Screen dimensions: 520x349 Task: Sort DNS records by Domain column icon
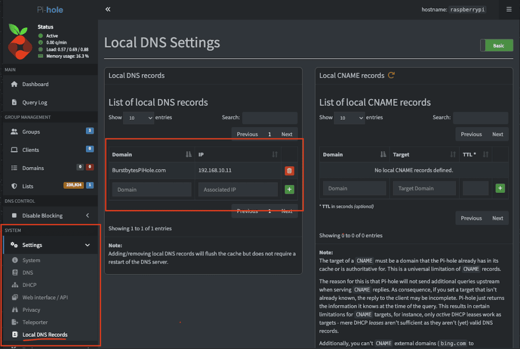tap(188, 154)
